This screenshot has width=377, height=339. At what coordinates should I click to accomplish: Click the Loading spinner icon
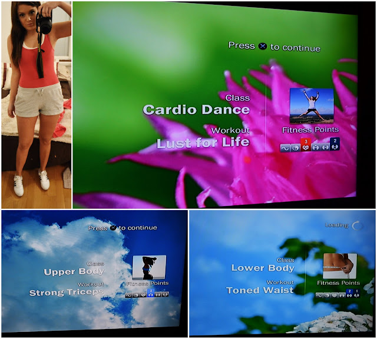[356, 225]
